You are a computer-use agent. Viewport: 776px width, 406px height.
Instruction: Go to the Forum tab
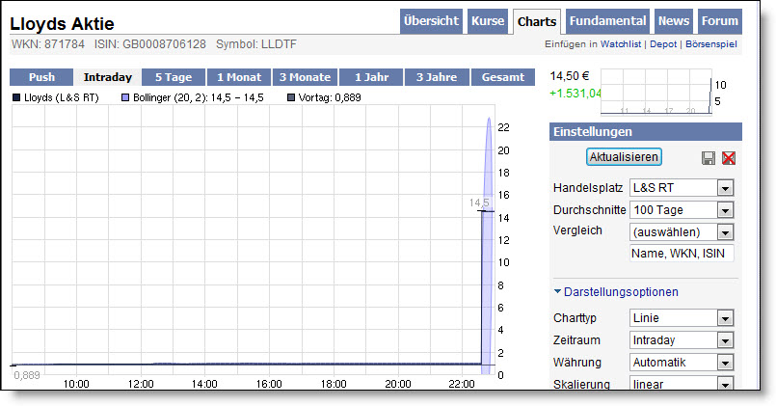[x=719, y=21]
